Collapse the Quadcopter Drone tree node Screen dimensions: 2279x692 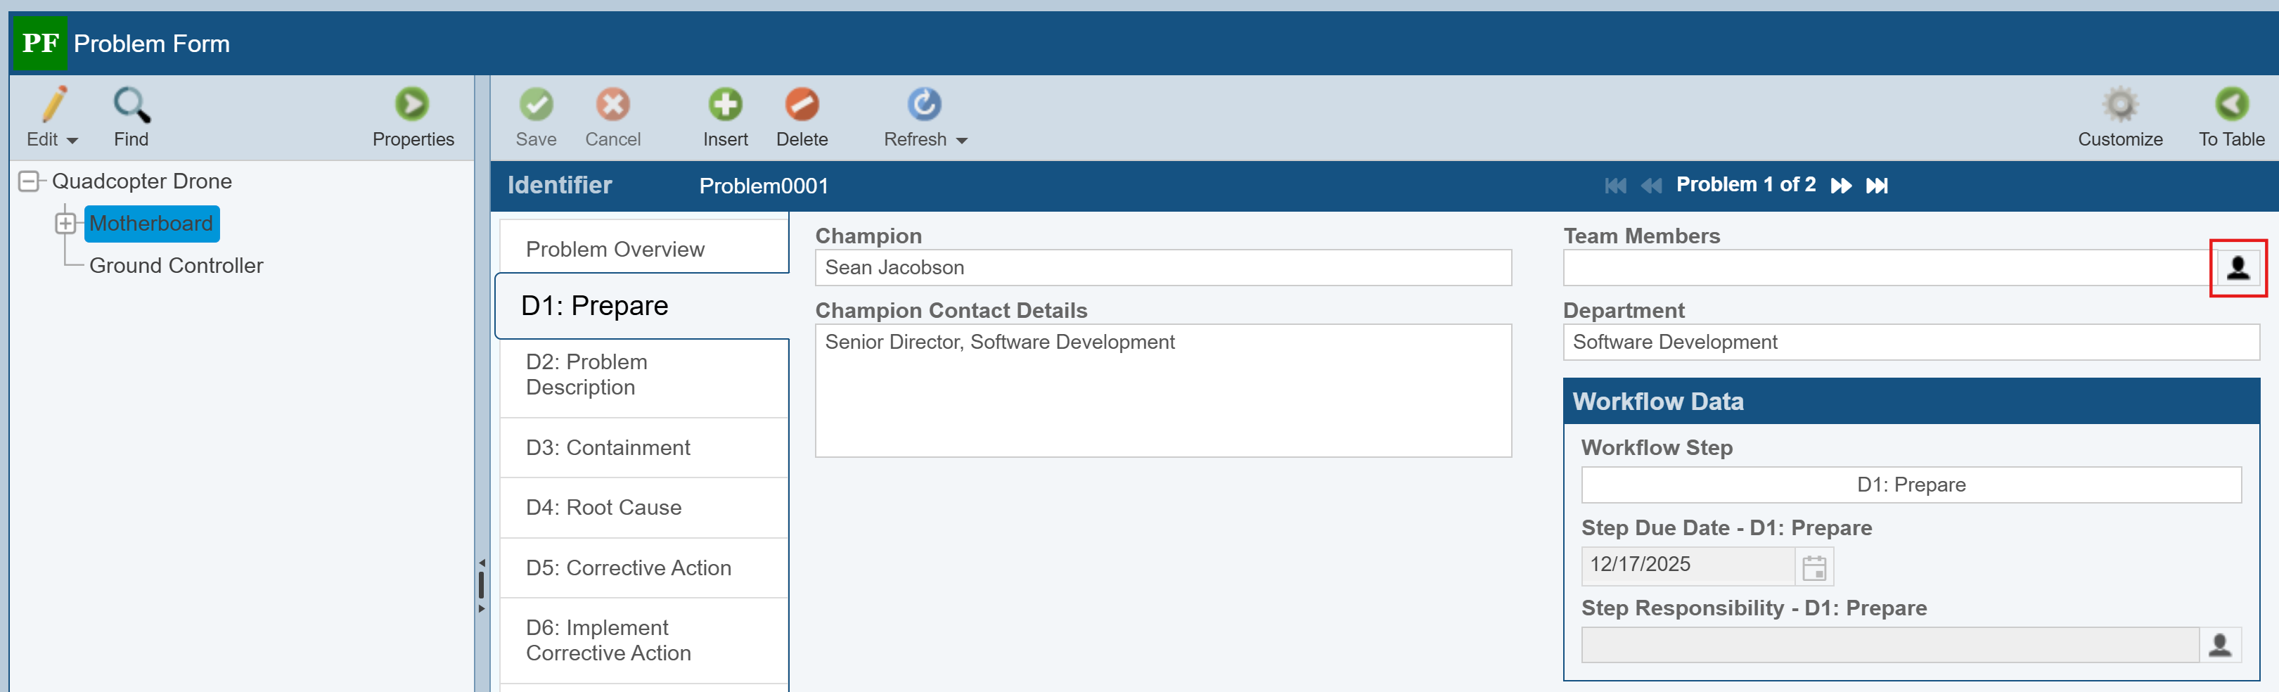tap(30, 181)
